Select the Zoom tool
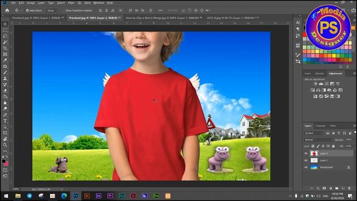The image size is (357, 201). (5, 145)
